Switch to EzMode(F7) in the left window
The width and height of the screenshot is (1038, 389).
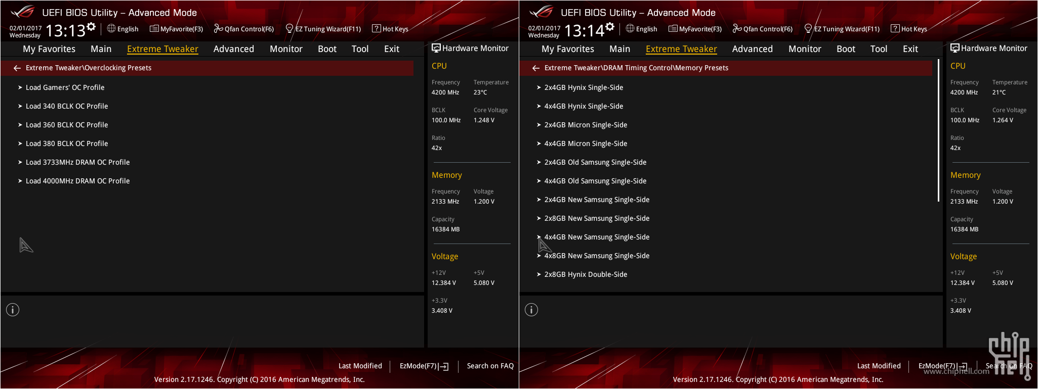tap(424, 366)
